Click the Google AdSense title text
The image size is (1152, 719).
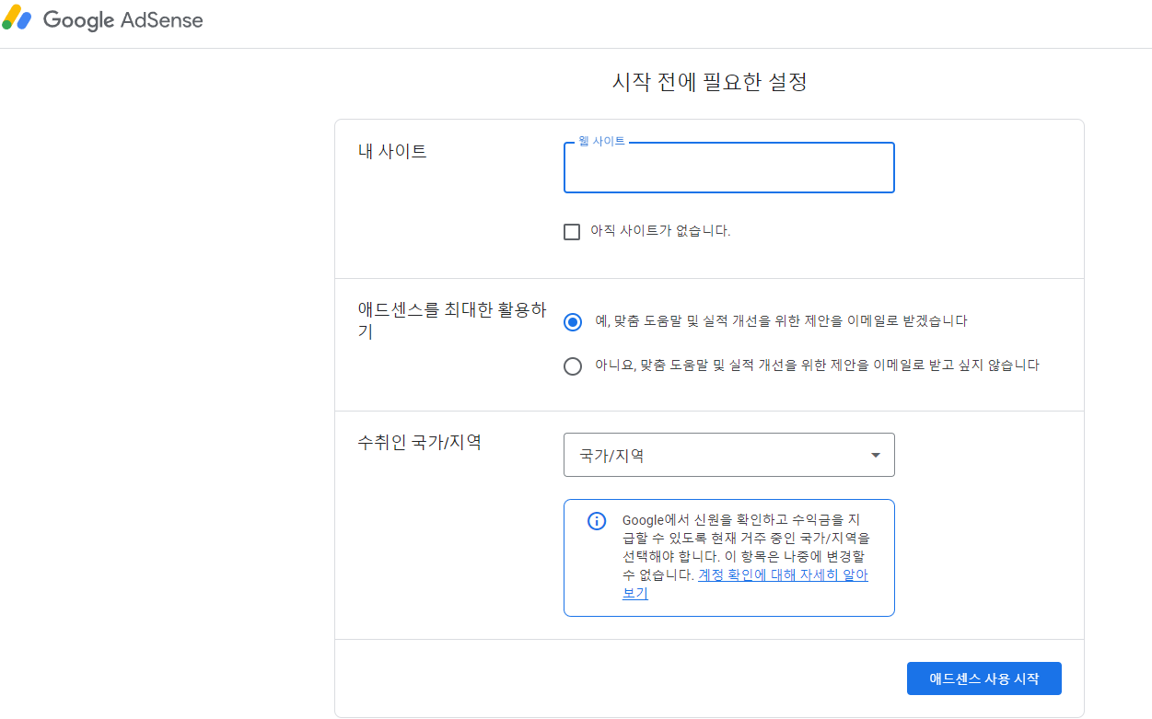pos(123,20)
